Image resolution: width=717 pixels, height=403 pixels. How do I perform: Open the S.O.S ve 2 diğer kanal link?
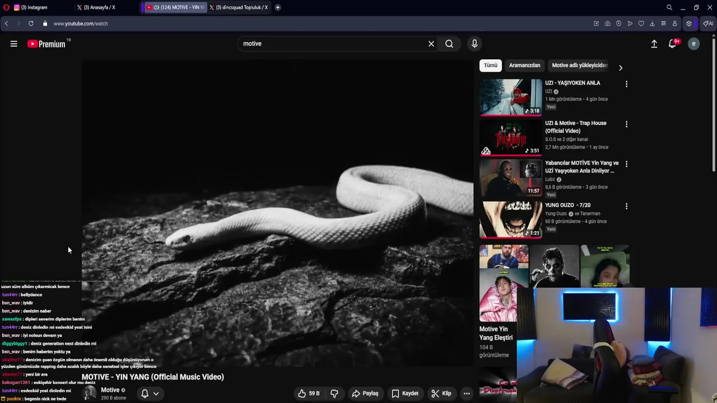click(x=566, y=139)
